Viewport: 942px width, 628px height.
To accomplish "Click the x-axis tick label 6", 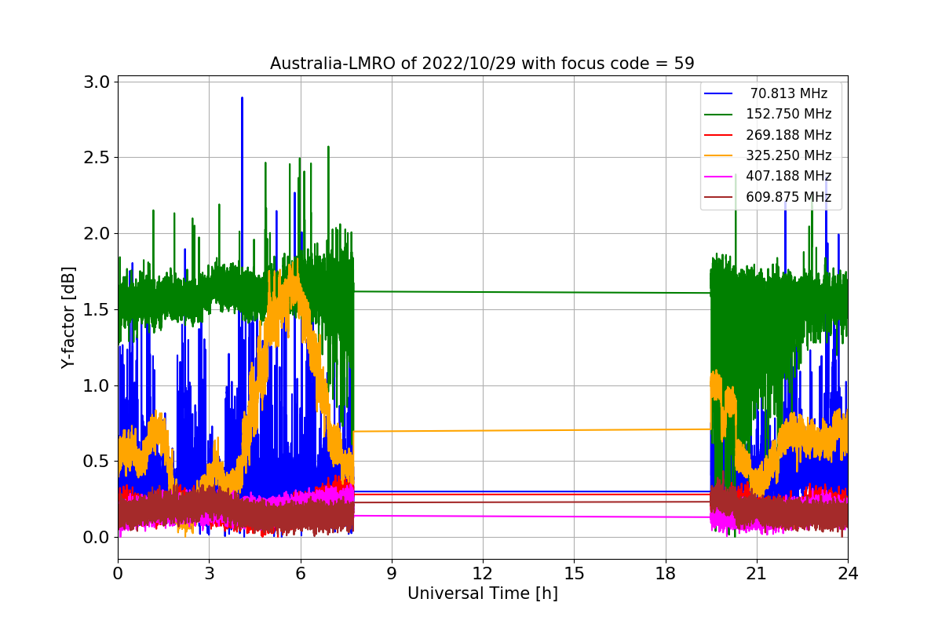I will pyautogui.click(x=300, y=573).
